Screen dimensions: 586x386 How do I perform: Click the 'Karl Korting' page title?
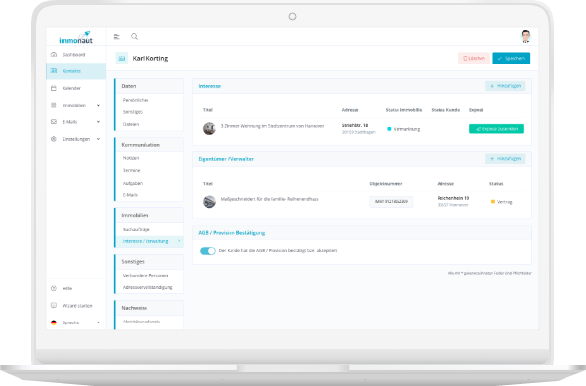(150, 59)
